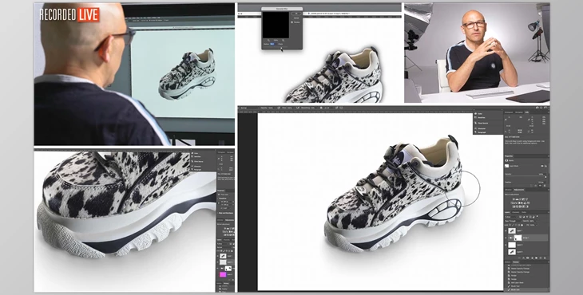
Task: Hide Layer 6 using its eye icon
Action: pos(506,245)
